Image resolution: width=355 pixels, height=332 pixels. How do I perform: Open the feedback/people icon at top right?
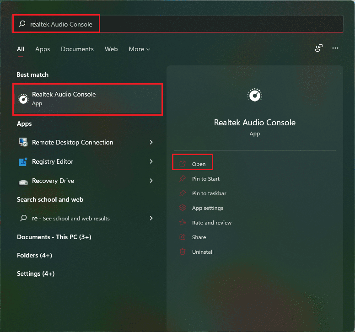point(318,48)
